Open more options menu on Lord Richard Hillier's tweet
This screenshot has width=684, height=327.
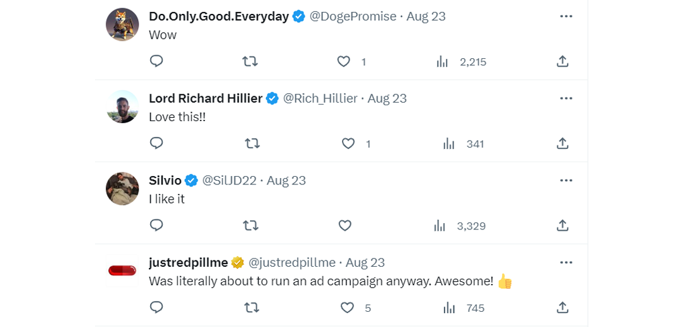tap(566, 98)
